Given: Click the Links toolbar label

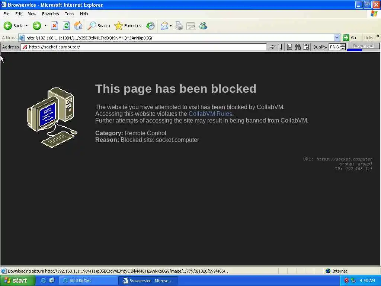Looking at the screenshot, I should tap(368, 38).
